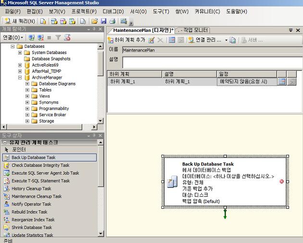Expand the AfterMail_TEMP database node
This screenshot has width=303, height=243.
pyautogui.click(x=20, y=71)
